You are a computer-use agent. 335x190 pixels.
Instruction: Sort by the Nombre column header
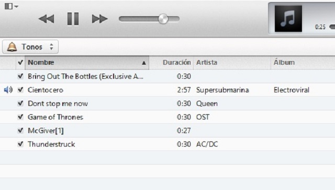point(87,63)
